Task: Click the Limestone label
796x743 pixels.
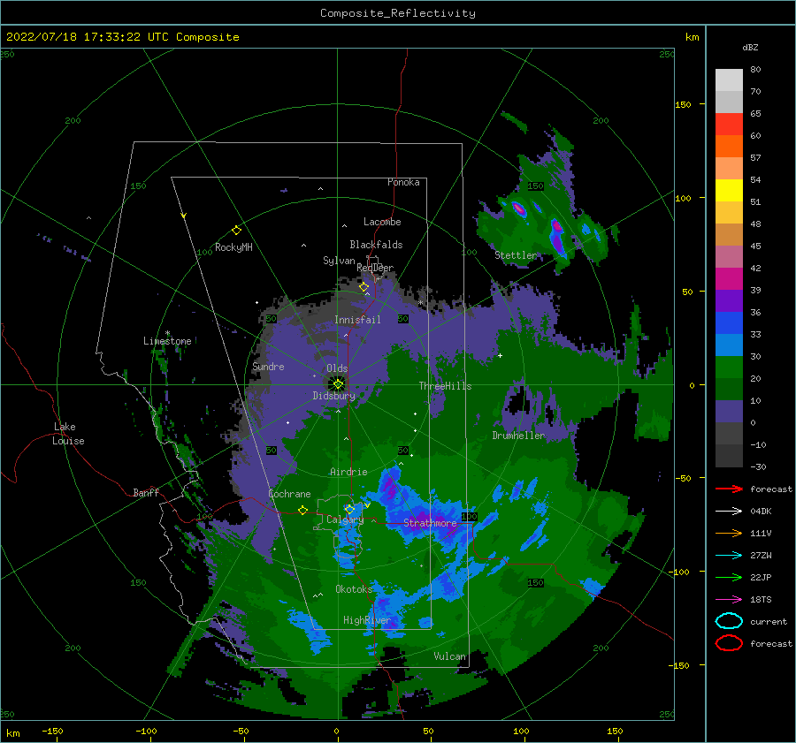Action: (x=167, y=341)
